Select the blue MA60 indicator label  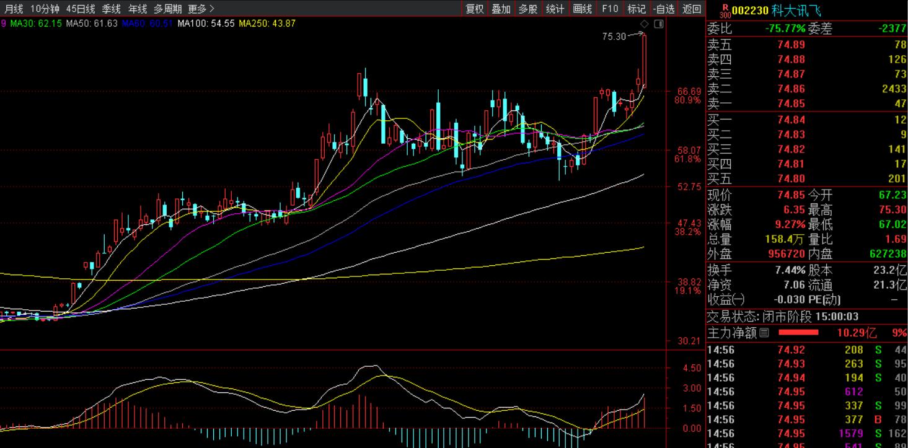point(148,24)
